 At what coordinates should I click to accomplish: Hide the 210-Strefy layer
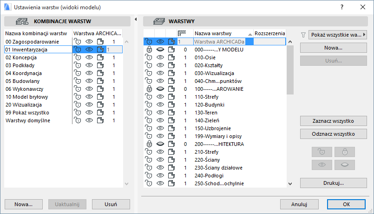coord(160,152)
